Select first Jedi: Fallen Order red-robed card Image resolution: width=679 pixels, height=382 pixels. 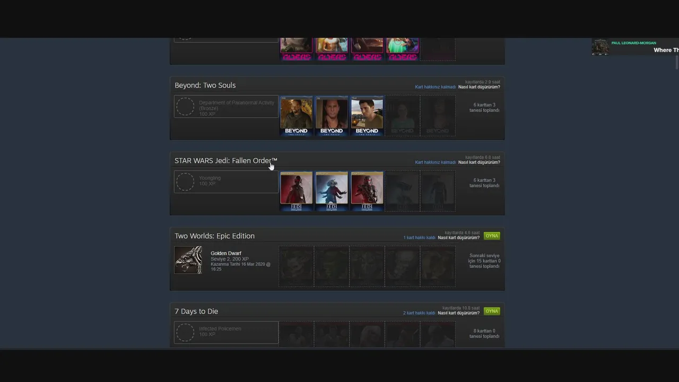pyautogui.click(x=296, y=192)
